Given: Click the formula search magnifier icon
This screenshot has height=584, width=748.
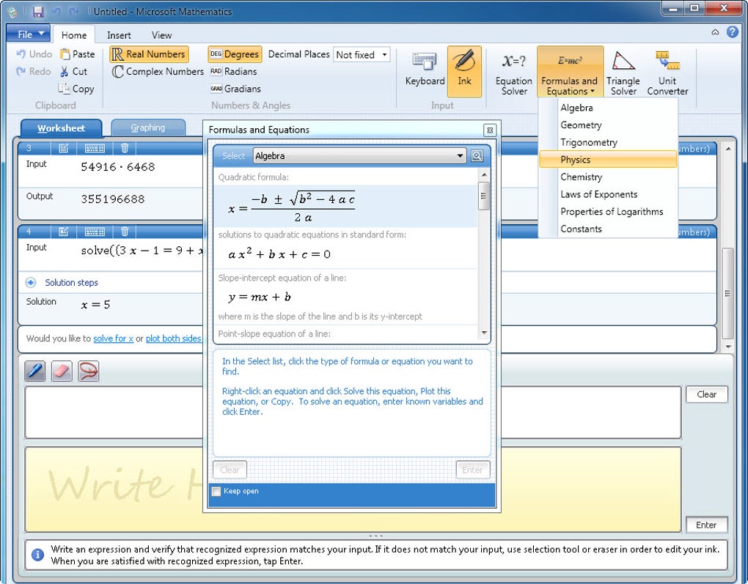Looking at the screenshot, I should tap(477, 156).
